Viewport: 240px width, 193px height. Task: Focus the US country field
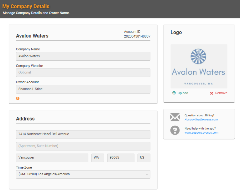144,158
